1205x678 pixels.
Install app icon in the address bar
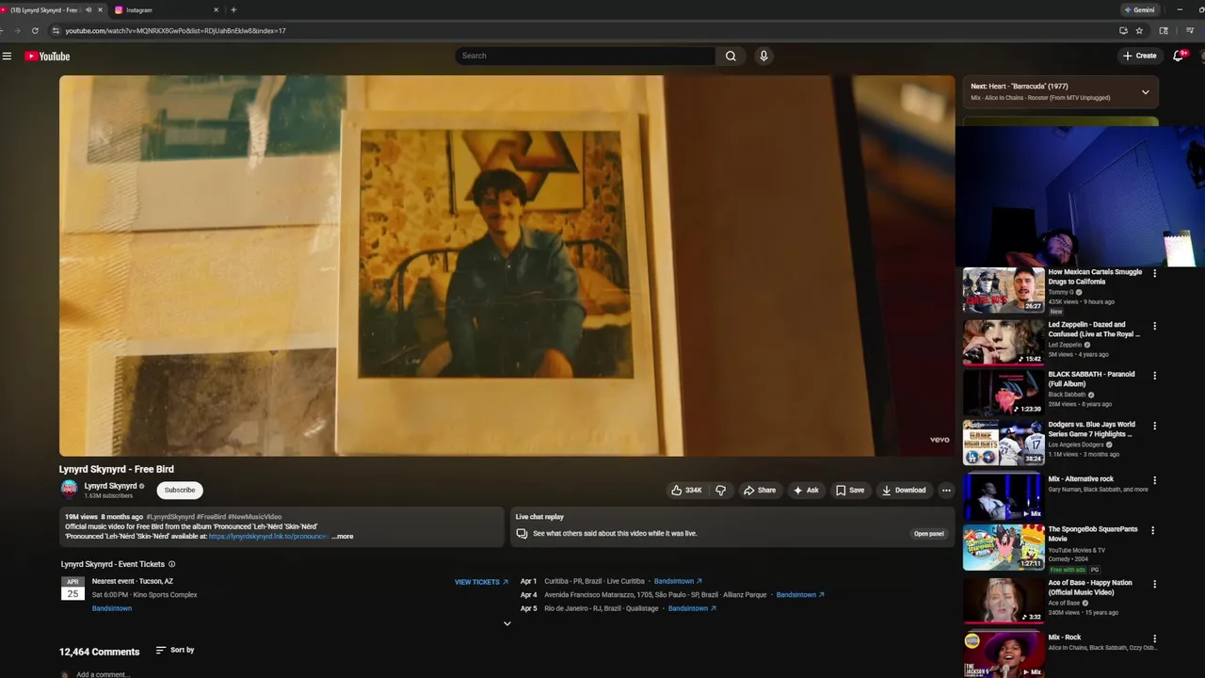[x=1123, y=31]
